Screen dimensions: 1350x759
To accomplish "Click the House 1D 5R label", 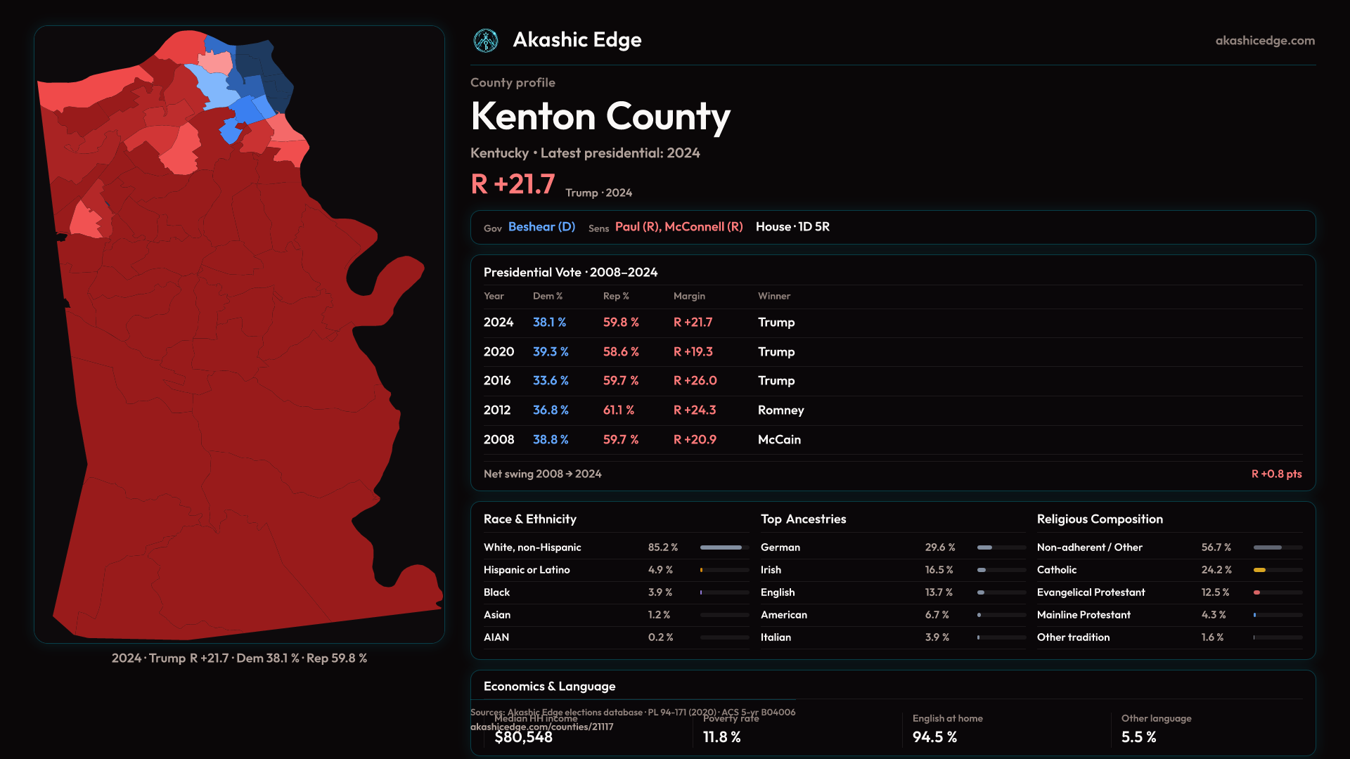I will (792, 227).
